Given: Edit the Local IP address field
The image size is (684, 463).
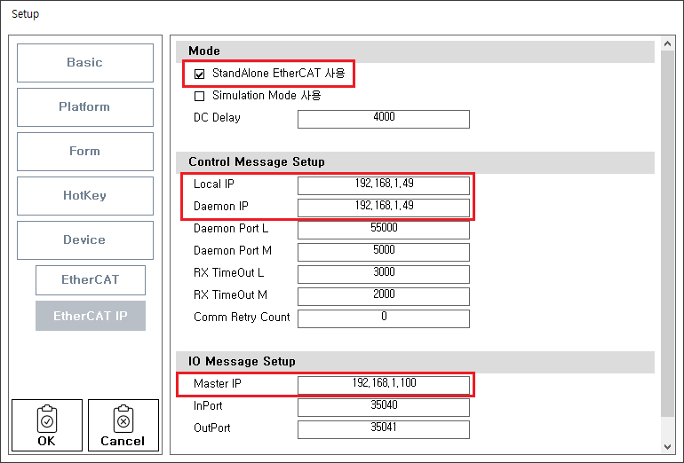Looking at the screenshot, I should click(x=384, y=185).
